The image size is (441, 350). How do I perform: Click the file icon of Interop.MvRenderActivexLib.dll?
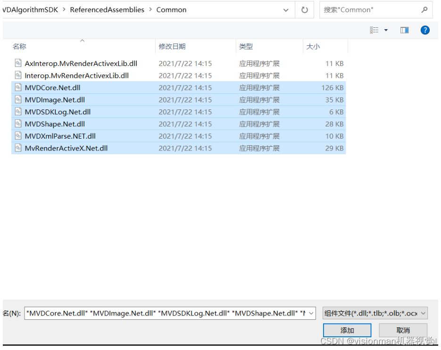[x=18, y=75]
